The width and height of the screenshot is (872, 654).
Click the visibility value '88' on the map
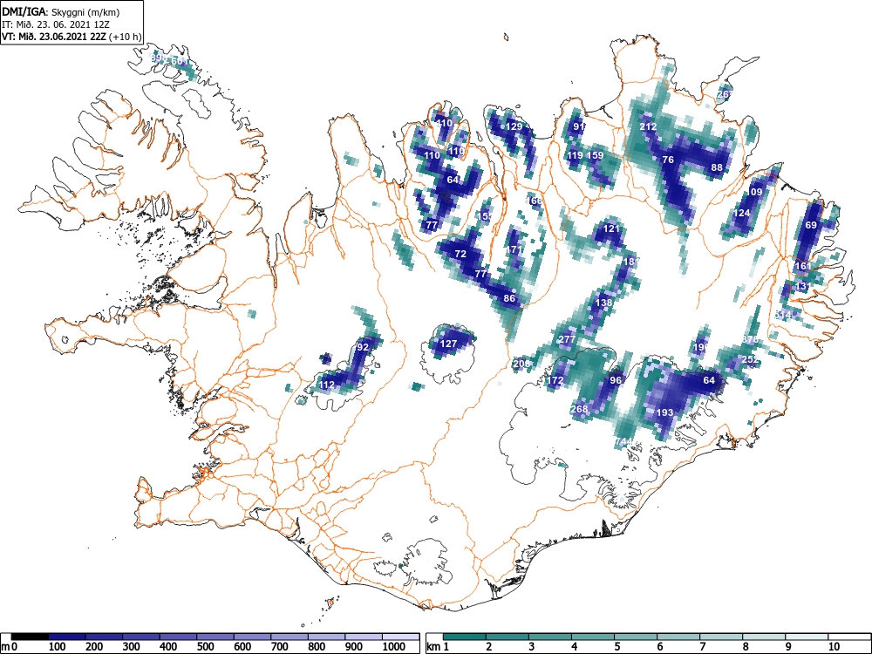[717, 167]
